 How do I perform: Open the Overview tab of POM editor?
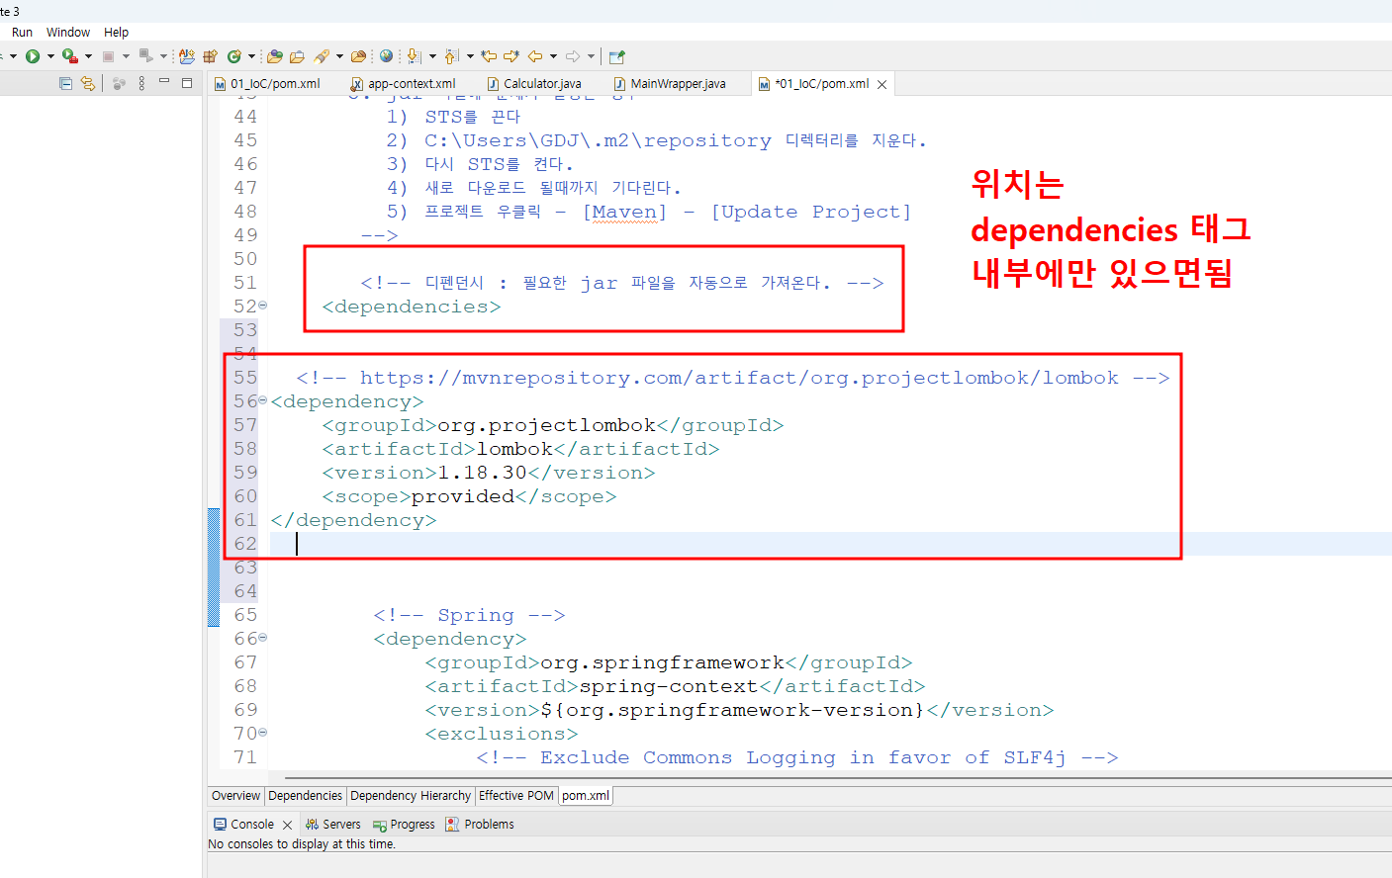tap(235, 796)
